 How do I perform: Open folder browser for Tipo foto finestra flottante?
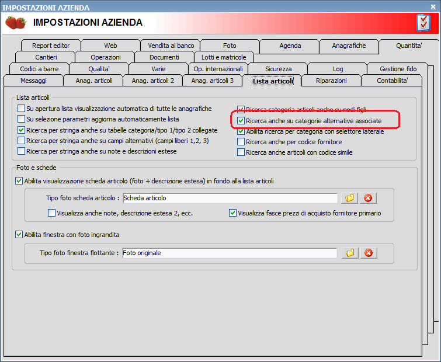pos(350,253)
